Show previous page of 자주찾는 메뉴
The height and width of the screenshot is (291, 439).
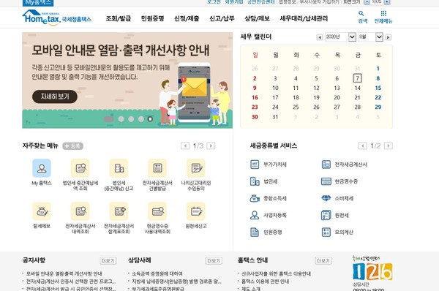point(185,145)
